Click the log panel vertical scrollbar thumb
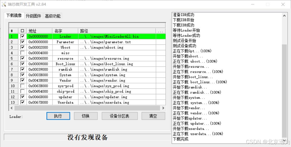Viewport: 291px width, 147px height. 284,91
